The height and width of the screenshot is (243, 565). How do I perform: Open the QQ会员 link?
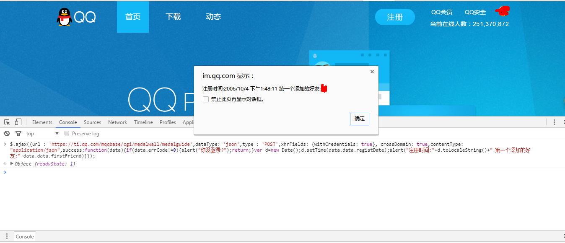coord(441,12)
